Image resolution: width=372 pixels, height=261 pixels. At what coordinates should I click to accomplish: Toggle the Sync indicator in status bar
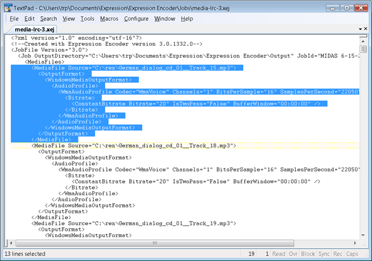pyautogui.click(x=324, y=254)
